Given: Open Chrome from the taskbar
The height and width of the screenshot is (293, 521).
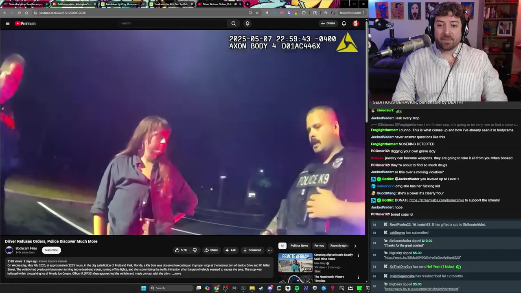Looking at the screenshot, I should (216, 288).
